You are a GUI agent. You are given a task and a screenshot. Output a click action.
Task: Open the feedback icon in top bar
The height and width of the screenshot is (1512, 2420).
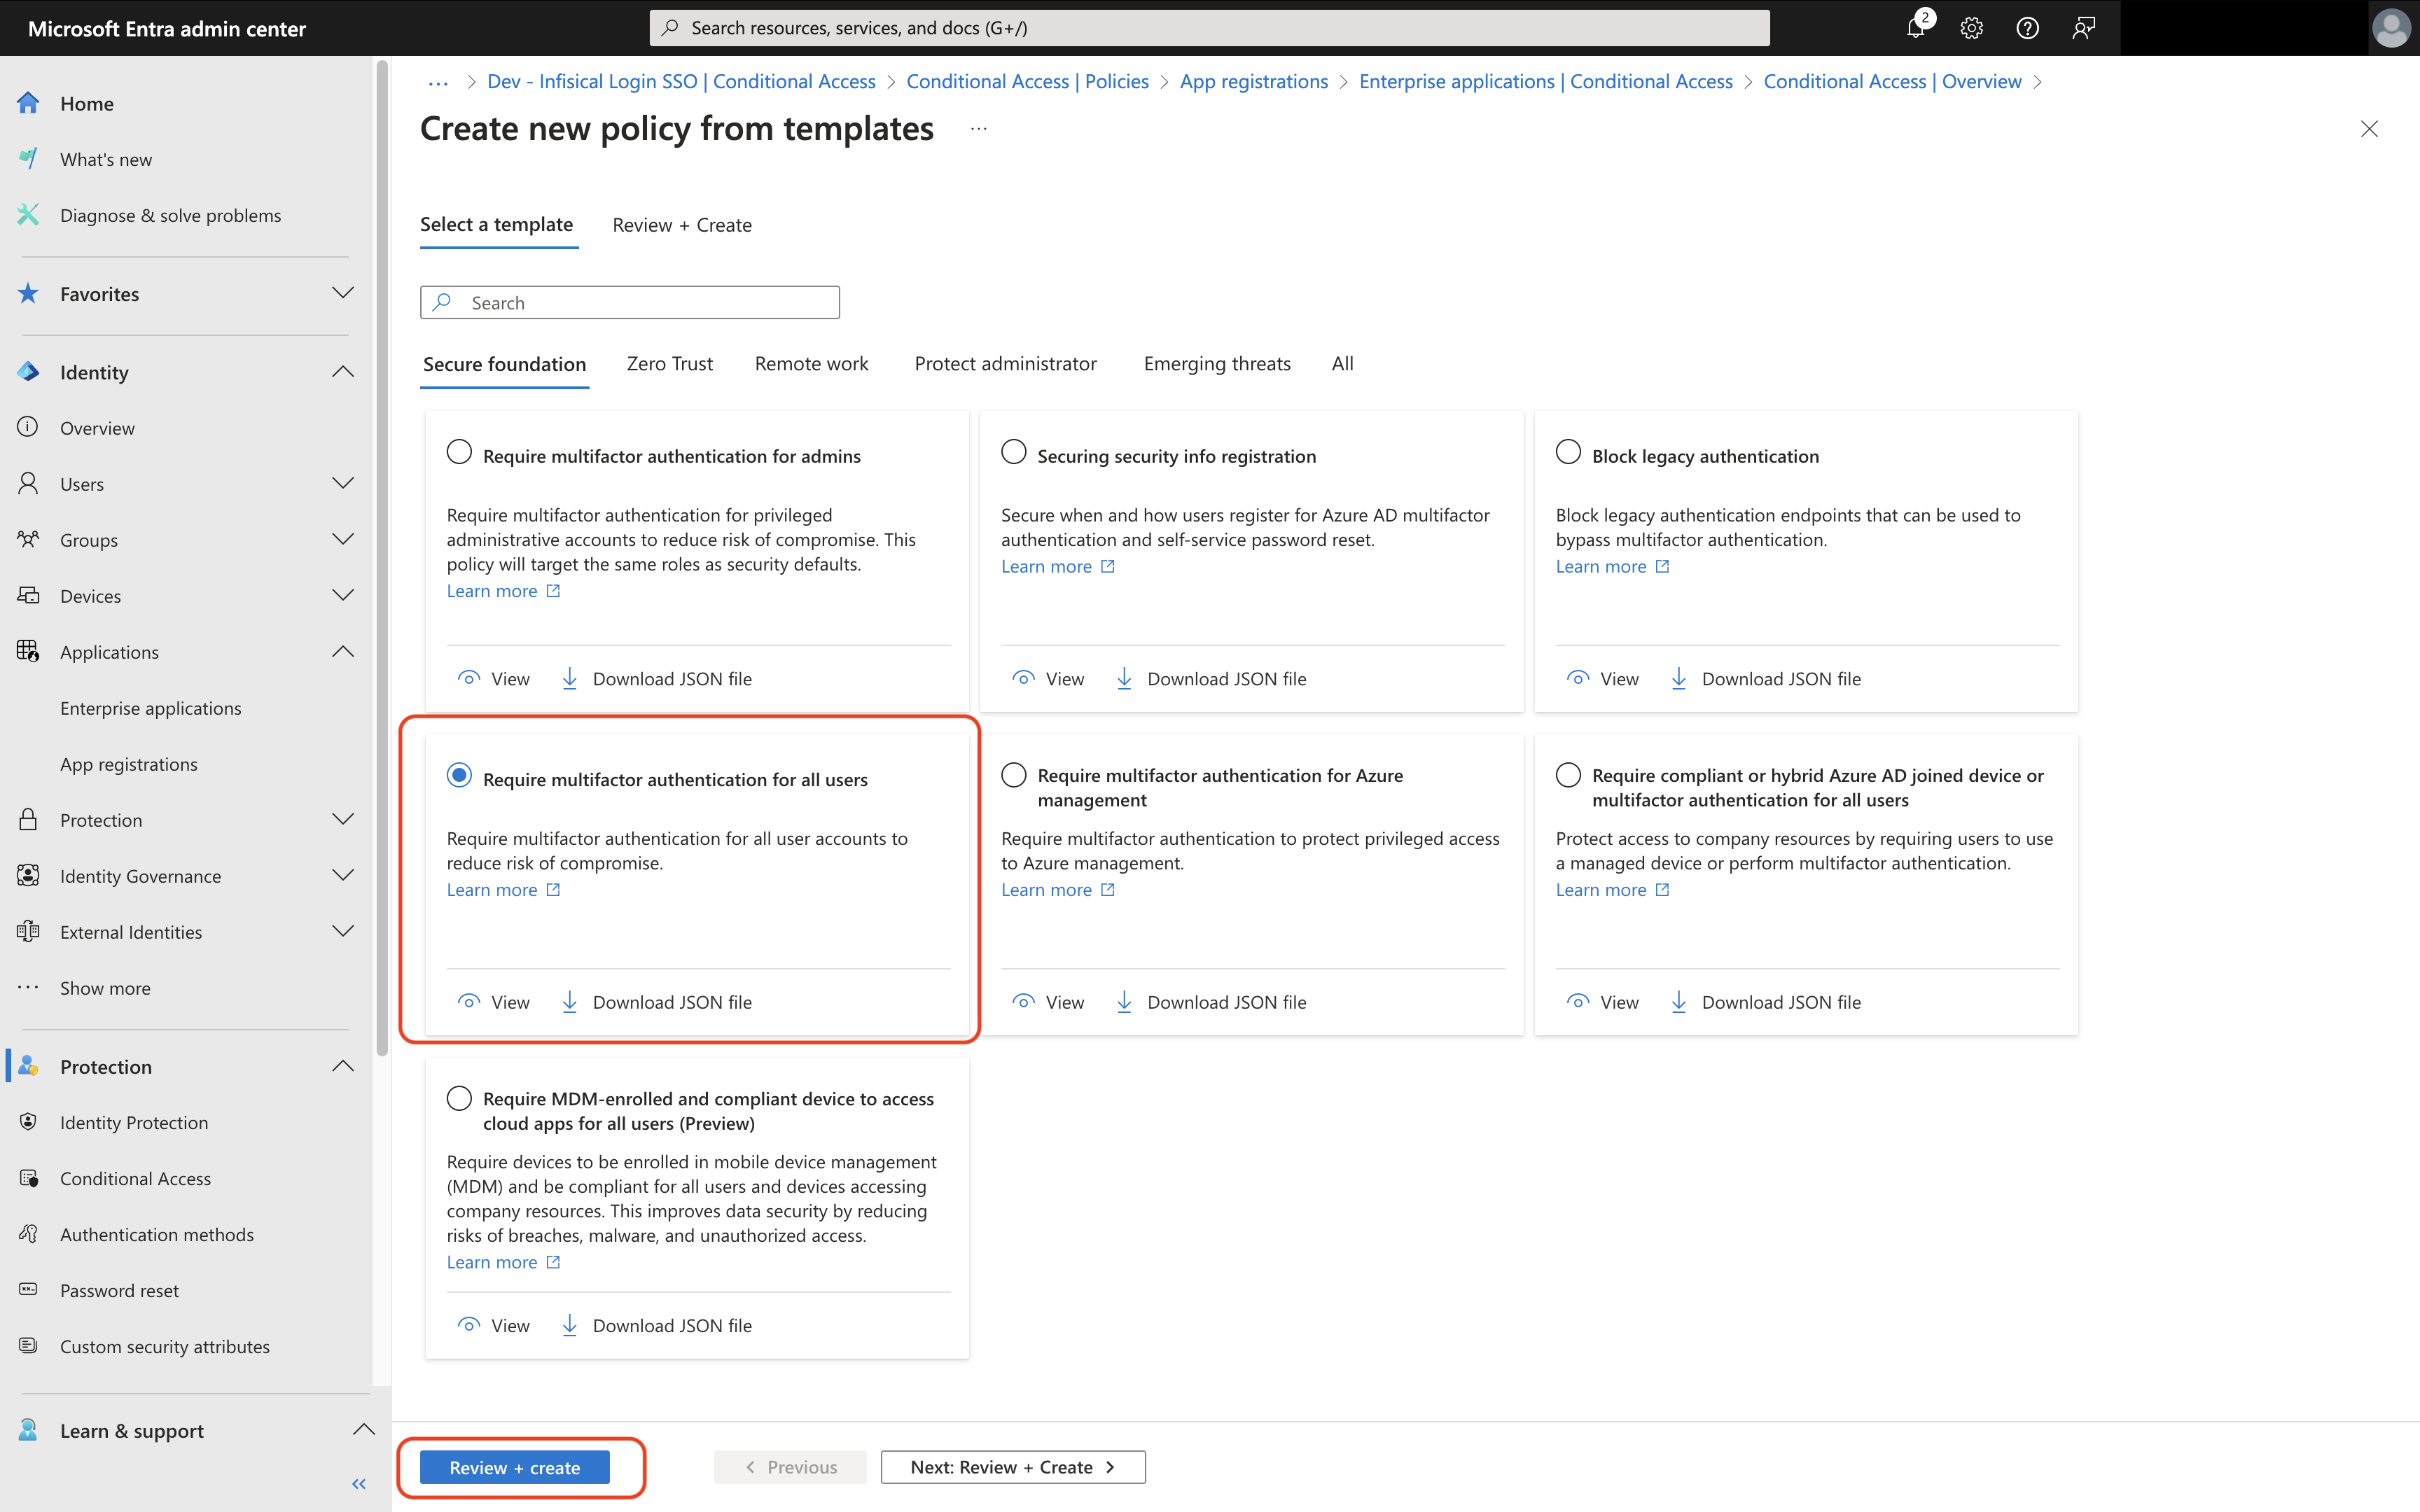2083,28
